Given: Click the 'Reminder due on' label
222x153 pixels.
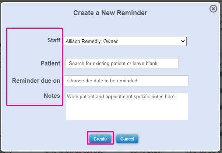Looking at the screenshot, I should point(36,81).
